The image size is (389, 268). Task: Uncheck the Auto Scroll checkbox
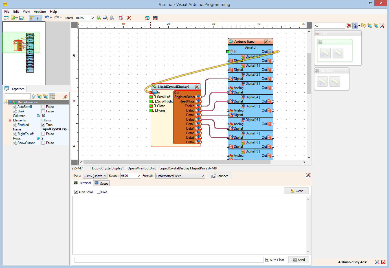click(76, 192)
